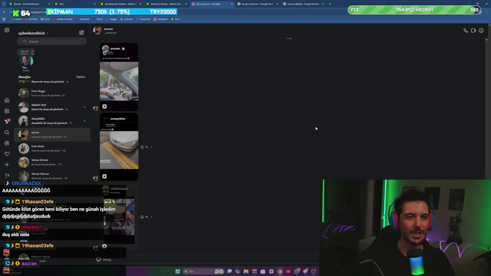Open the arcarstr_ shared reel thumbnail
Viewport: 491px width, 276px height.
pyautogui.click(x=119, y=77)
